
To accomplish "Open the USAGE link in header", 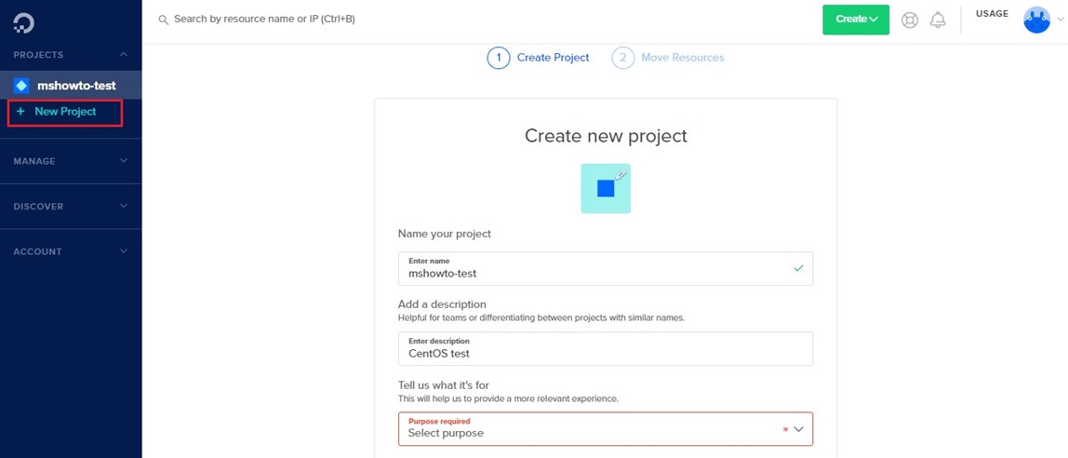I will (992, 14).
